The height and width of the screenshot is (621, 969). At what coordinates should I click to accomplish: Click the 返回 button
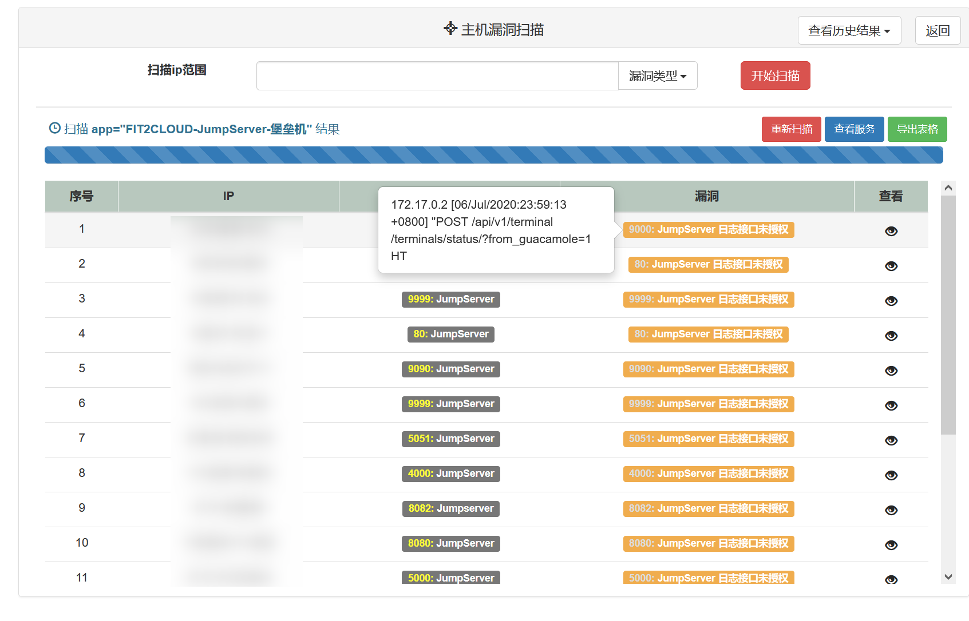938,30
